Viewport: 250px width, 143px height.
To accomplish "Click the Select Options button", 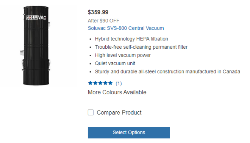I will tap(129, 132).
